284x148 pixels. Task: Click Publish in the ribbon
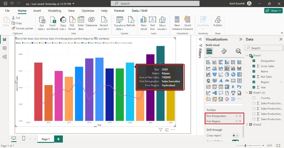[217, 22]
